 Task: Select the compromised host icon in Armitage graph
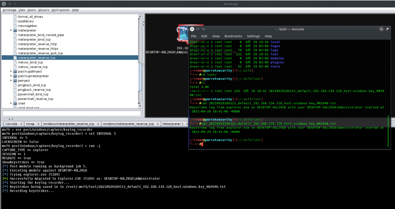coord(182,34)
